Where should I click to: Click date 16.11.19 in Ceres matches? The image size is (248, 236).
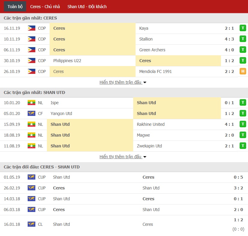(12, 28)
